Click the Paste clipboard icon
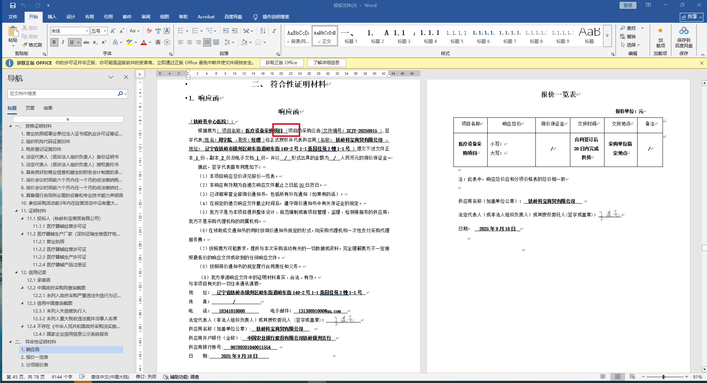This screenshot has height=383, width=707. coord(13,32)
